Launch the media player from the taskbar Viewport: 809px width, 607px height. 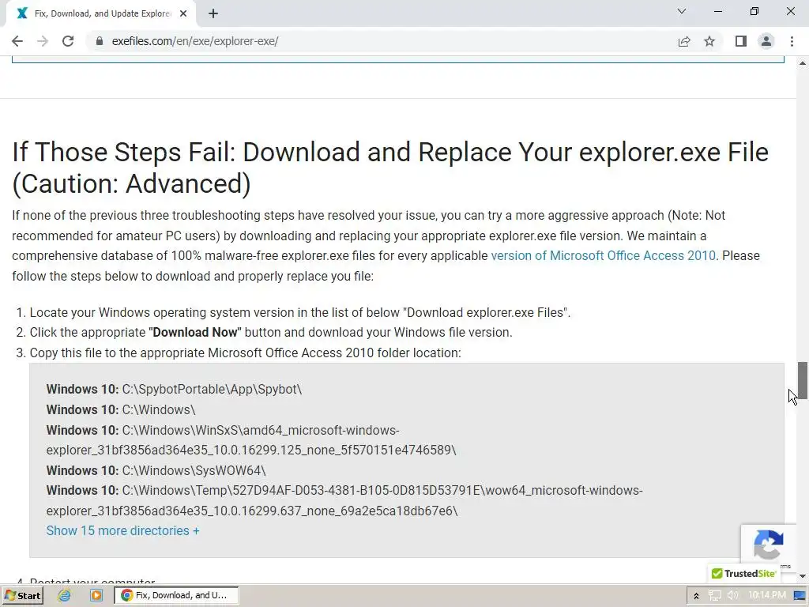point(96,596)
